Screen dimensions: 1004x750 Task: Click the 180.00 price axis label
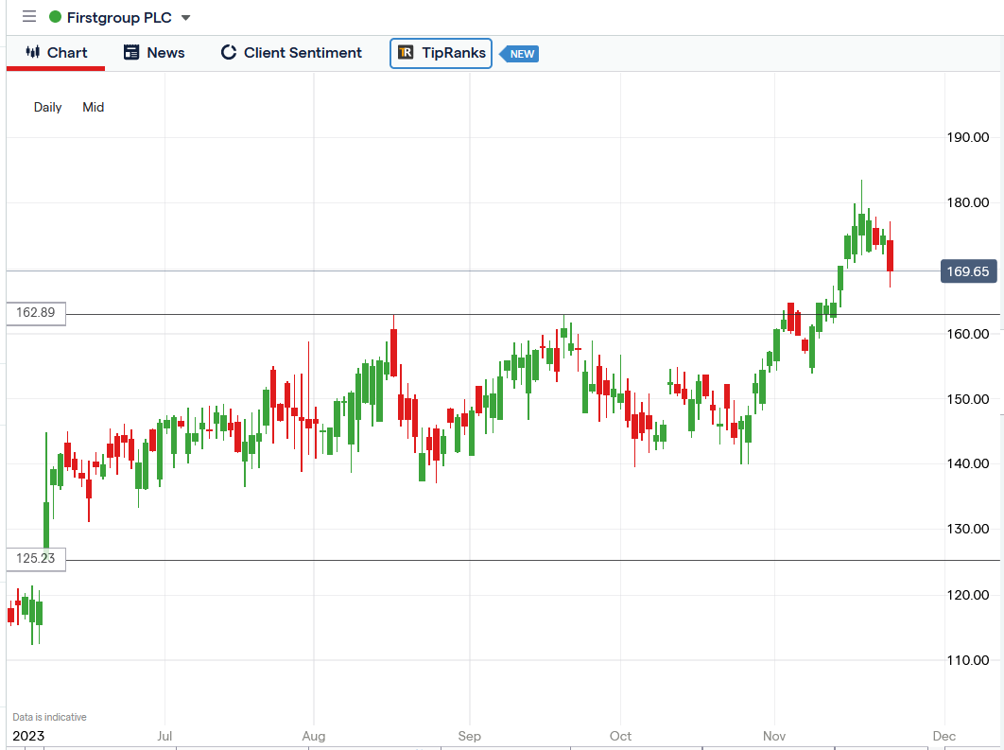point(967,202)
